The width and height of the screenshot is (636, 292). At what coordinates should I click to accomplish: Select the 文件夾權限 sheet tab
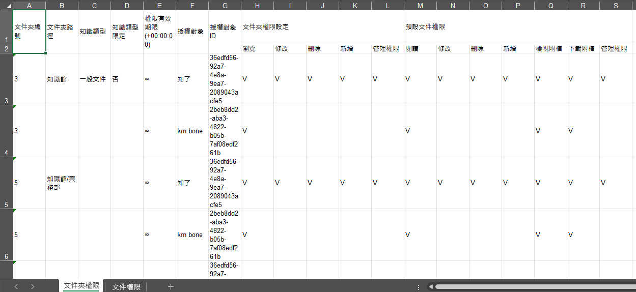point(81,286)
